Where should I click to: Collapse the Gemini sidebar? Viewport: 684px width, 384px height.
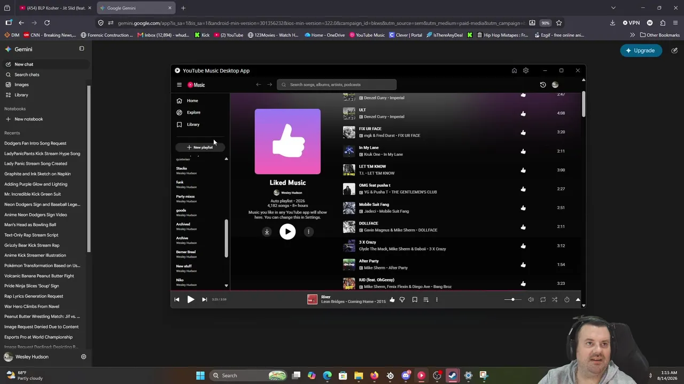(x=82, y=49)
